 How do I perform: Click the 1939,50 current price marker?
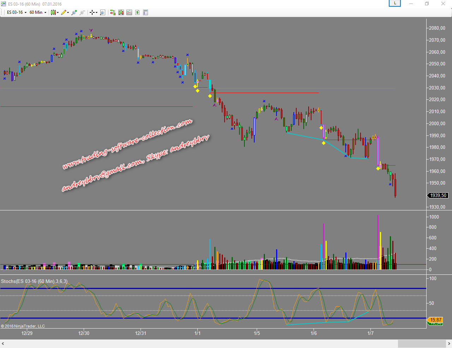click(438, 195)
